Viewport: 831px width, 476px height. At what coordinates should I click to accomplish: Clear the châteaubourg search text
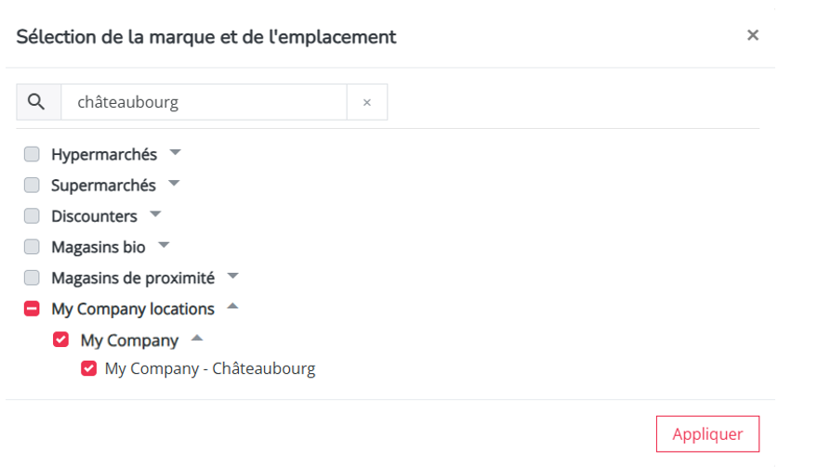pyautogui.click(x=367, y=102)
